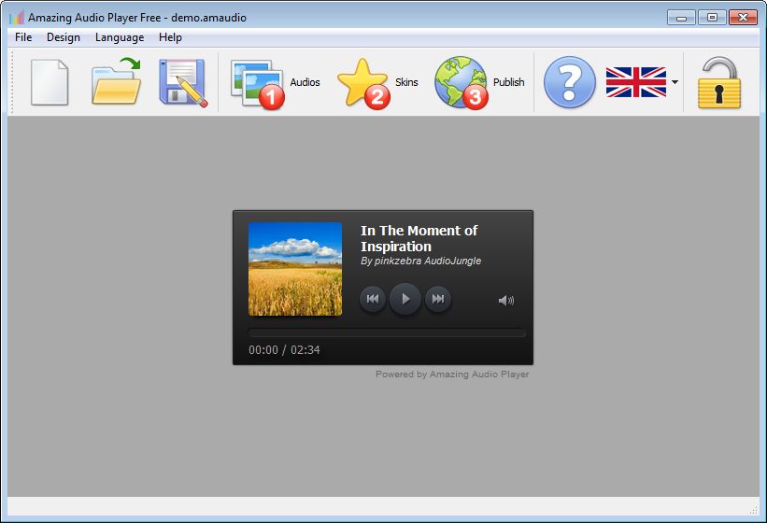Skip to previous track in player
Image resolution: width=767 pixels, height=523 pixels.
click(x=373, y=299)
